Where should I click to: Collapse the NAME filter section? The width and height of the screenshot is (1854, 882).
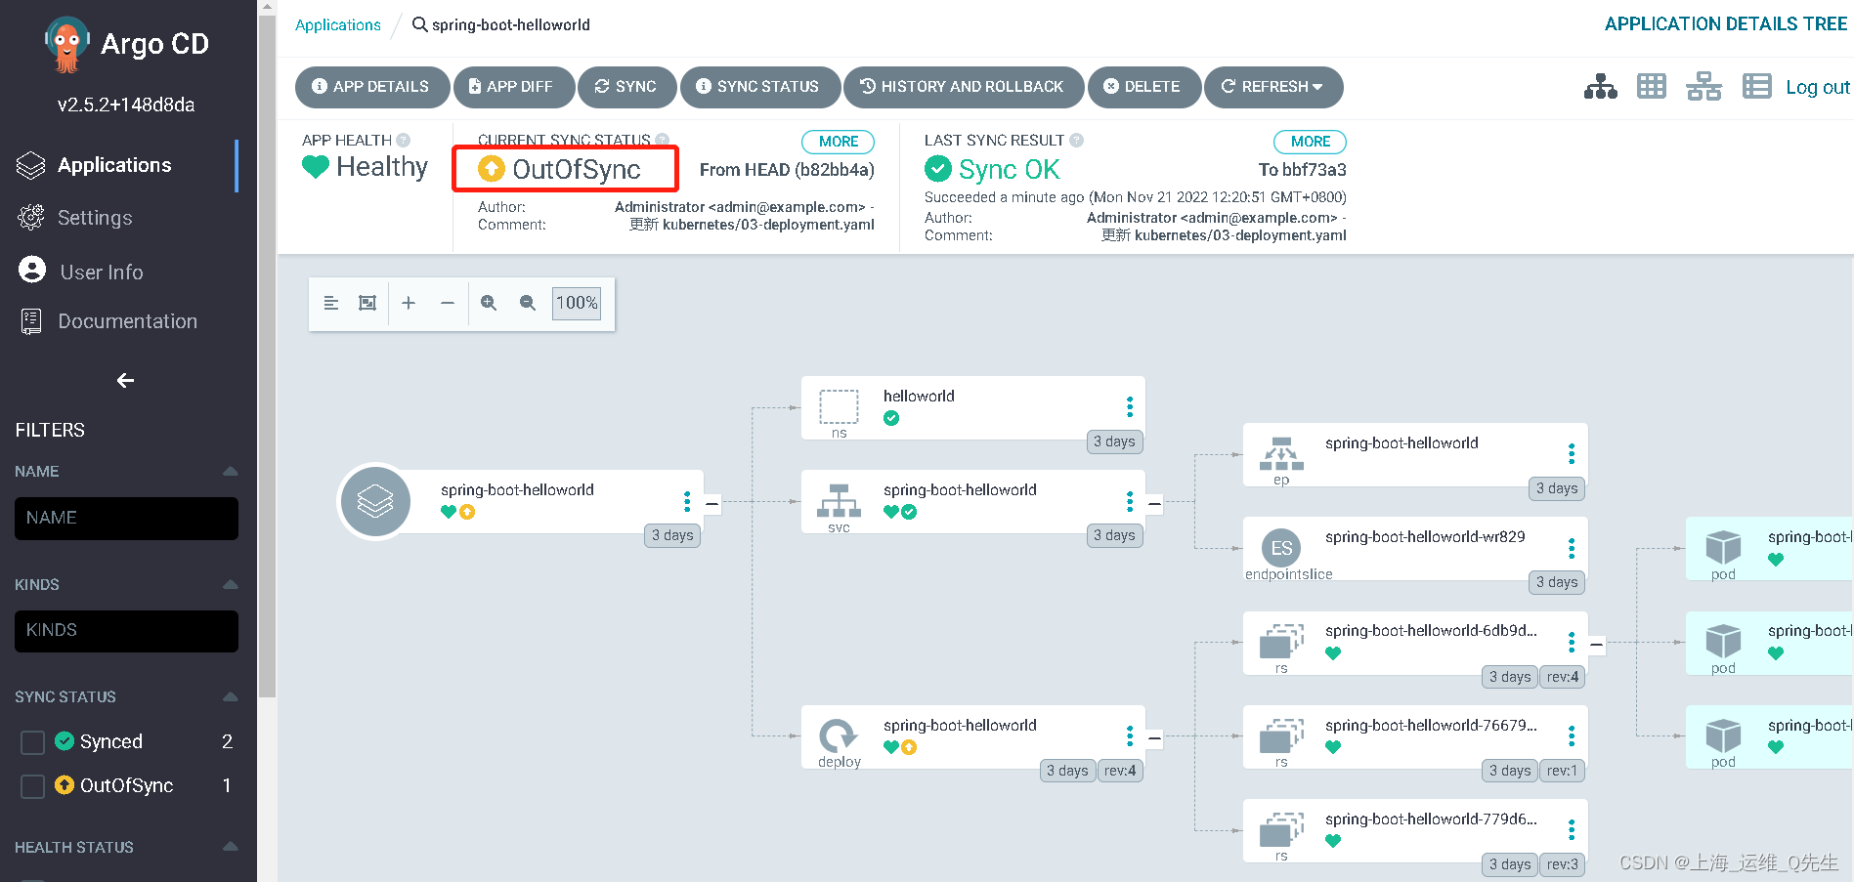click(x=231, y=471)
